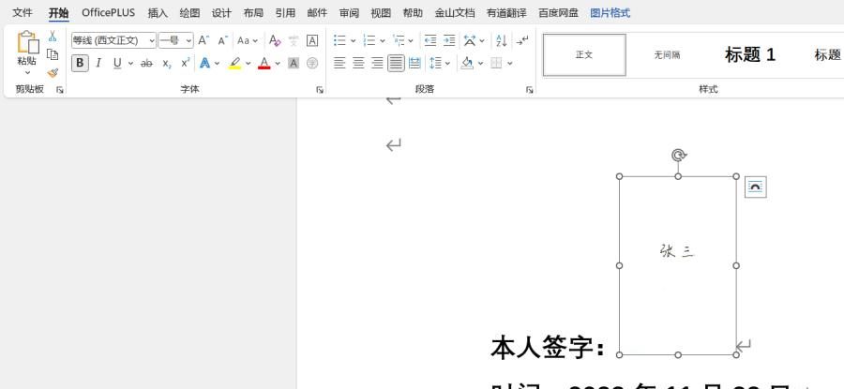This screenshot has height=389, width=844.
Task: Center align the paragraph
Action: tap(358, 63)
